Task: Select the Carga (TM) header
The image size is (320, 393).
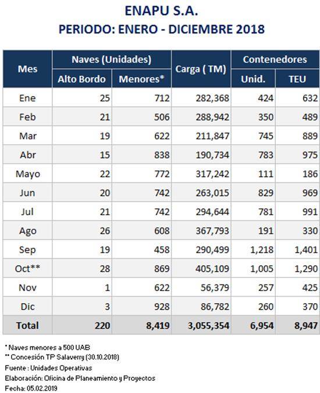Action: [x=201, y=69]
